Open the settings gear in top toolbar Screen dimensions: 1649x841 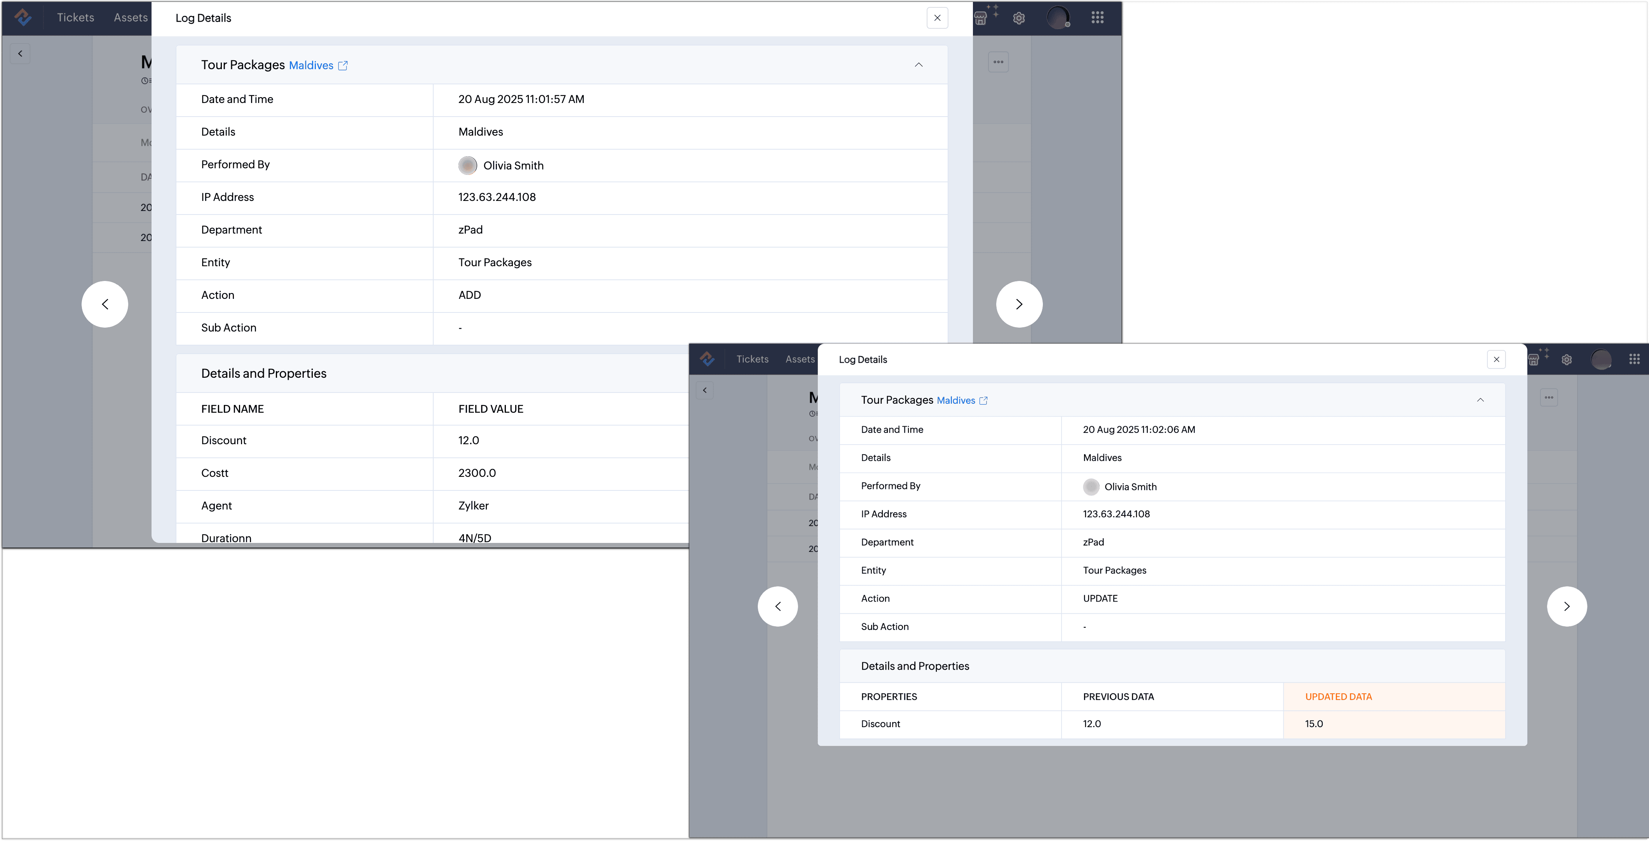(x=1018, y=18)
